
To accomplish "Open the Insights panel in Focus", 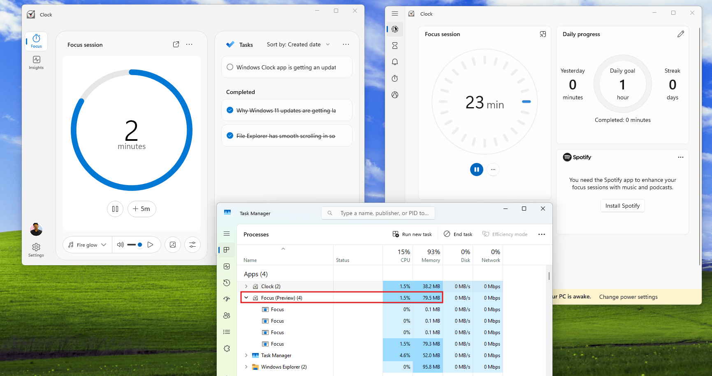I will click(36, 62).
